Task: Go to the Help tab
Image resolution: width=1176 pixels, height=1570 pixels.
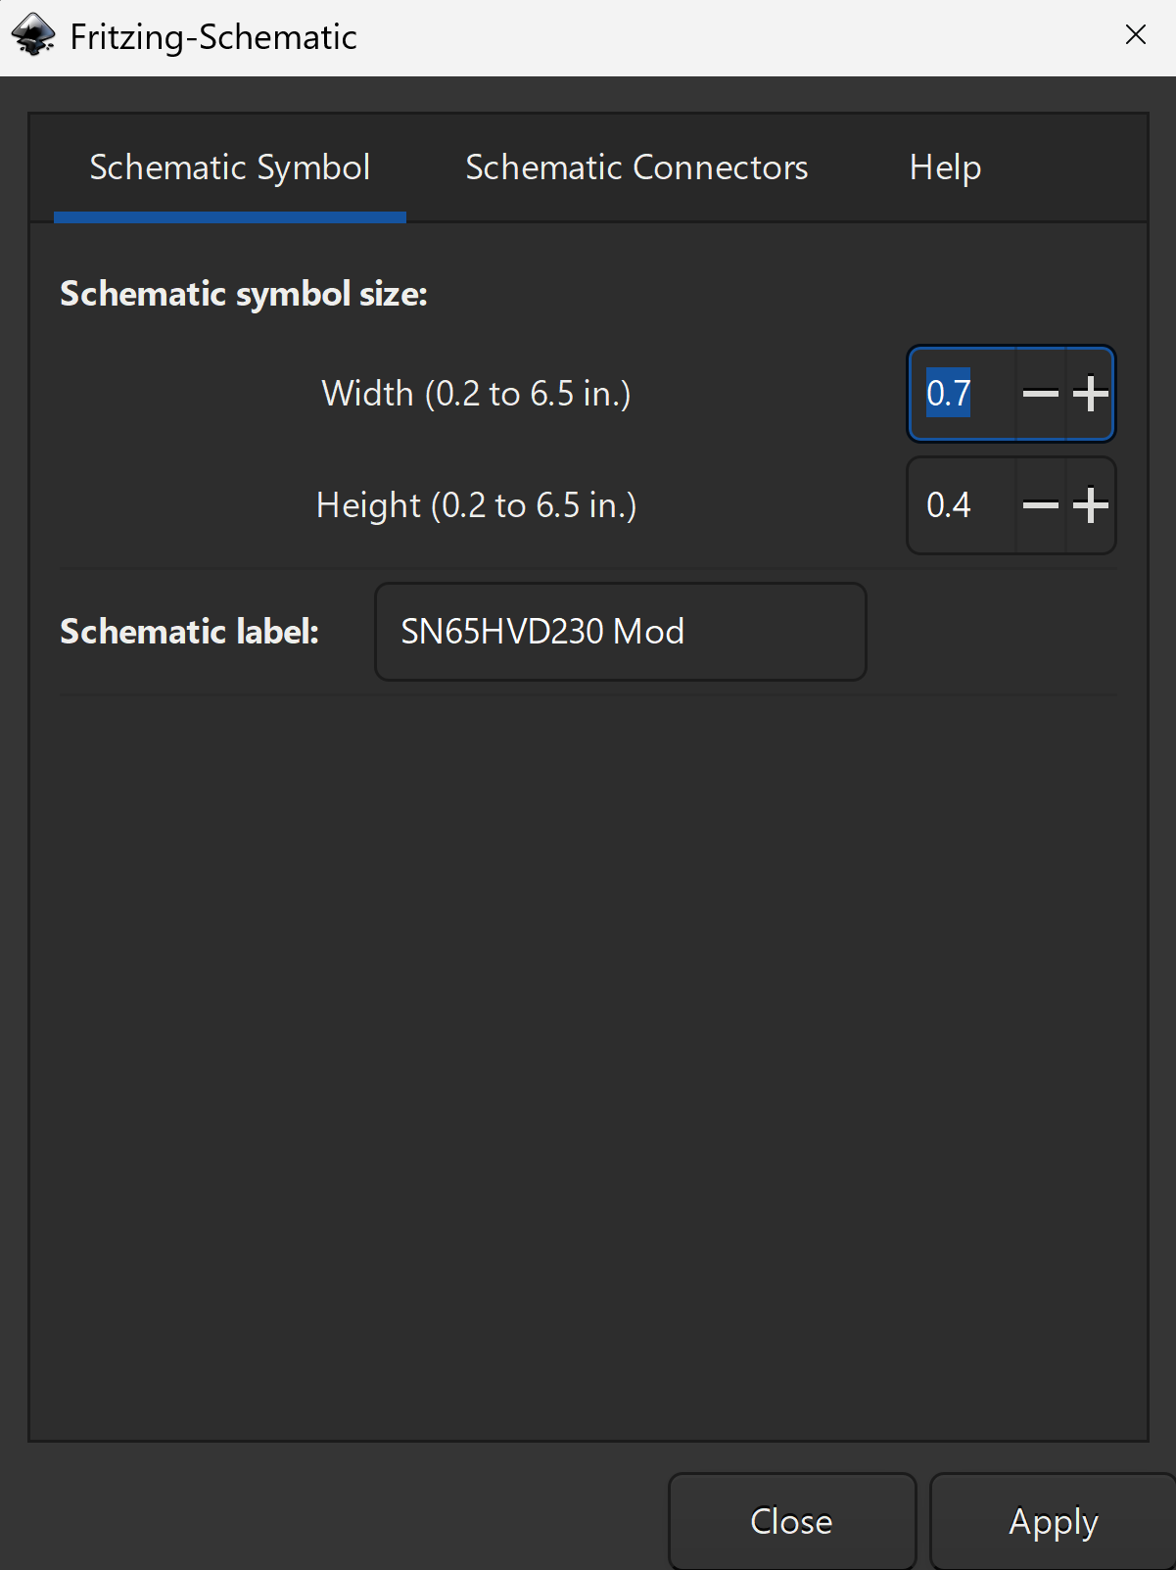Action: tap(945, 167)
